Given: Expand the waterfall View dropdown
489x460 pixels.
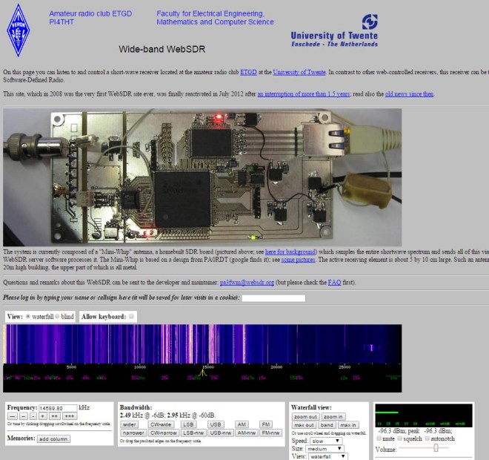Looking at the screenshot, I should tap(327, 457).
